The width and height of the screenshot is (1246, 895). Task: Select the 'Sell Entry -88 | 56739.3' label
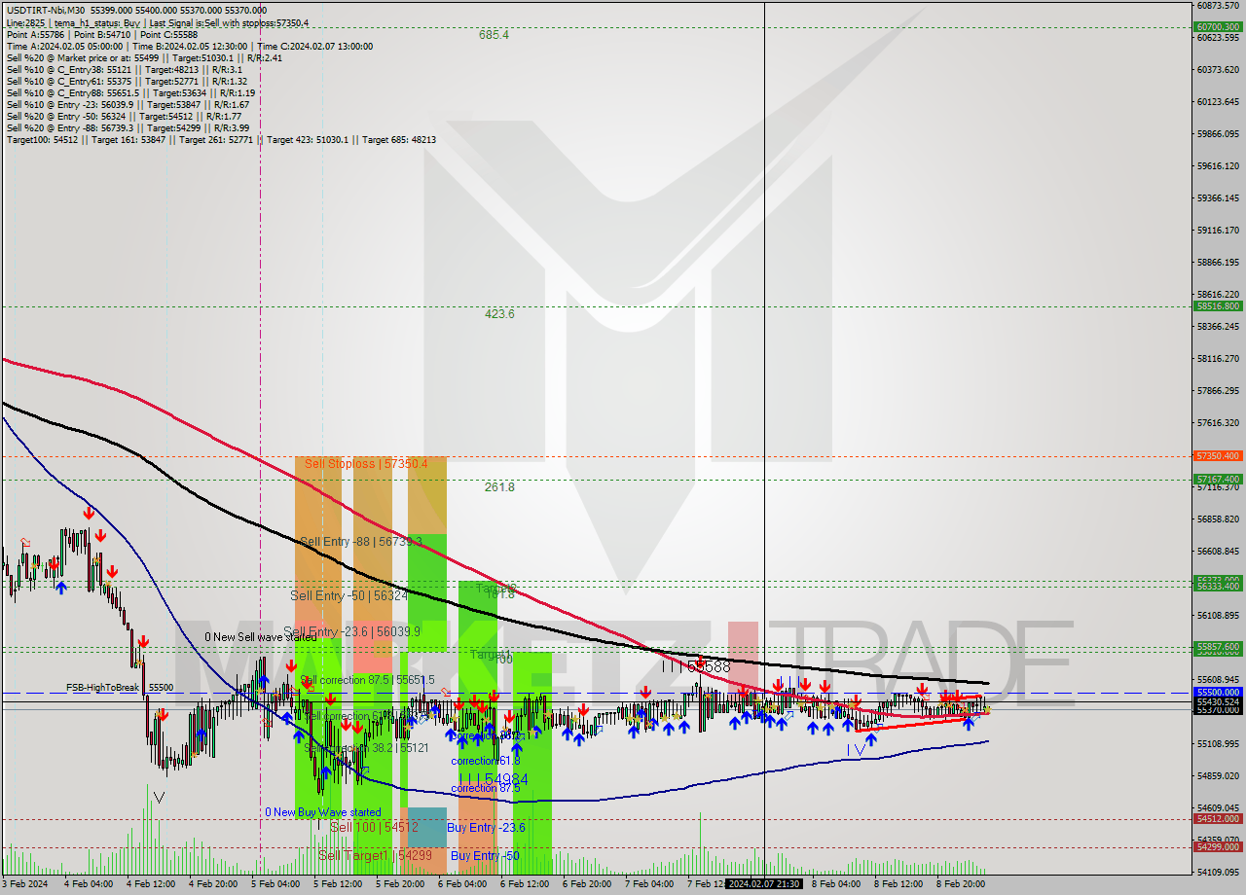coord(361,542)
